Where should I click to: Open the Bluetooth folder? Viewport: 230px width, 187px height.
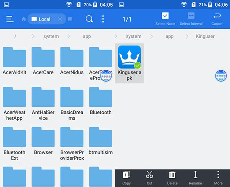point(101,101)
